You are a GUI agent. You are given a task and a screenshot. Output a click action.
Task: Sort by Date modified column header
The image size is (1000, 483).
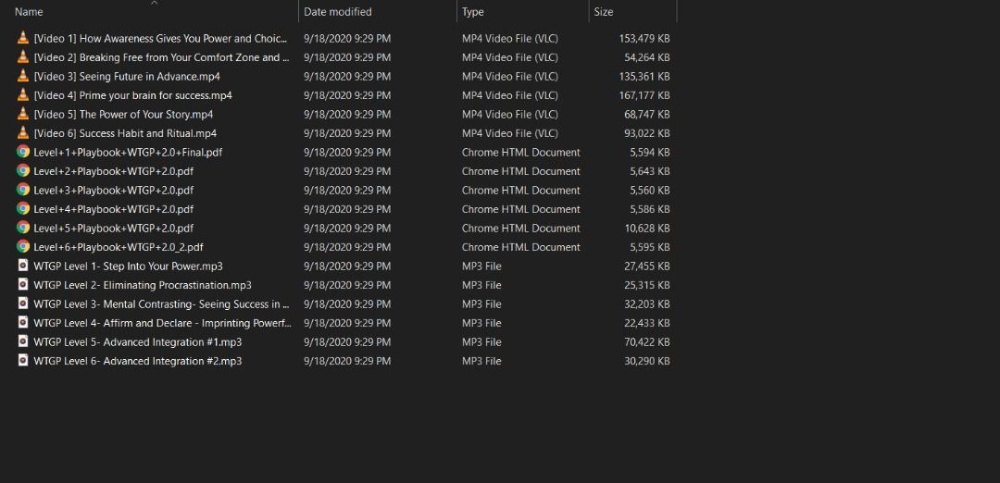point(338,12)
